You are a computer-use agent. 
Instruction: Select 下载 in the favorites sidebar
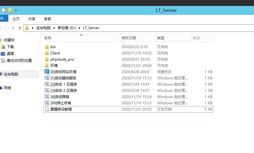click(10, 47)
